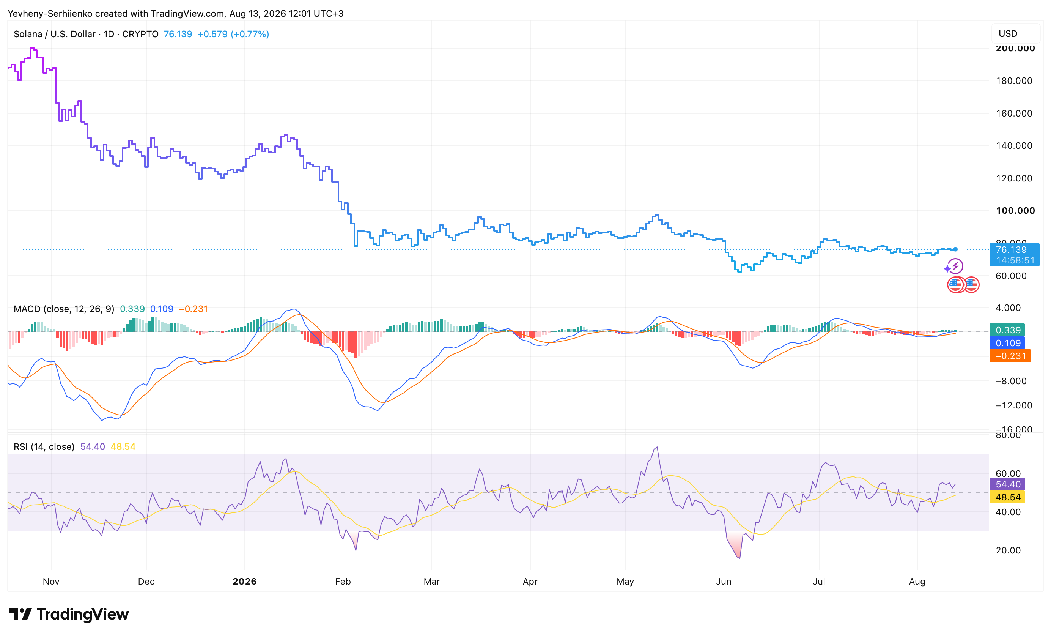Click the yellow 48.54 RSI average tag on the axis
Viewport: 1051px width, 637px height.
coord(1007,497)
